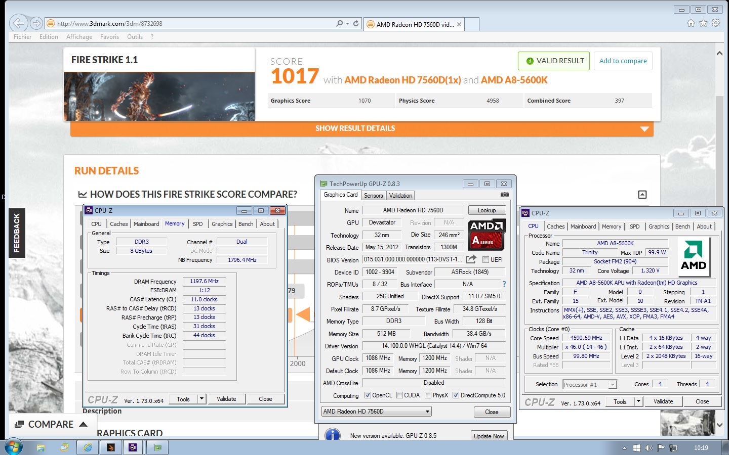Toggle the PhysX checkbox

pos(428,395)
